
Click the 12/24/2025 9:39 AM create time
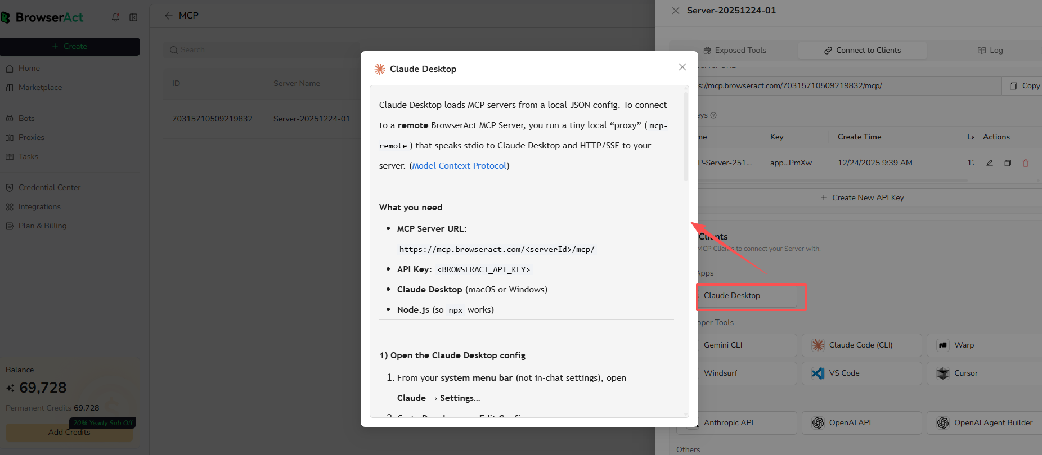coord(875,163)
